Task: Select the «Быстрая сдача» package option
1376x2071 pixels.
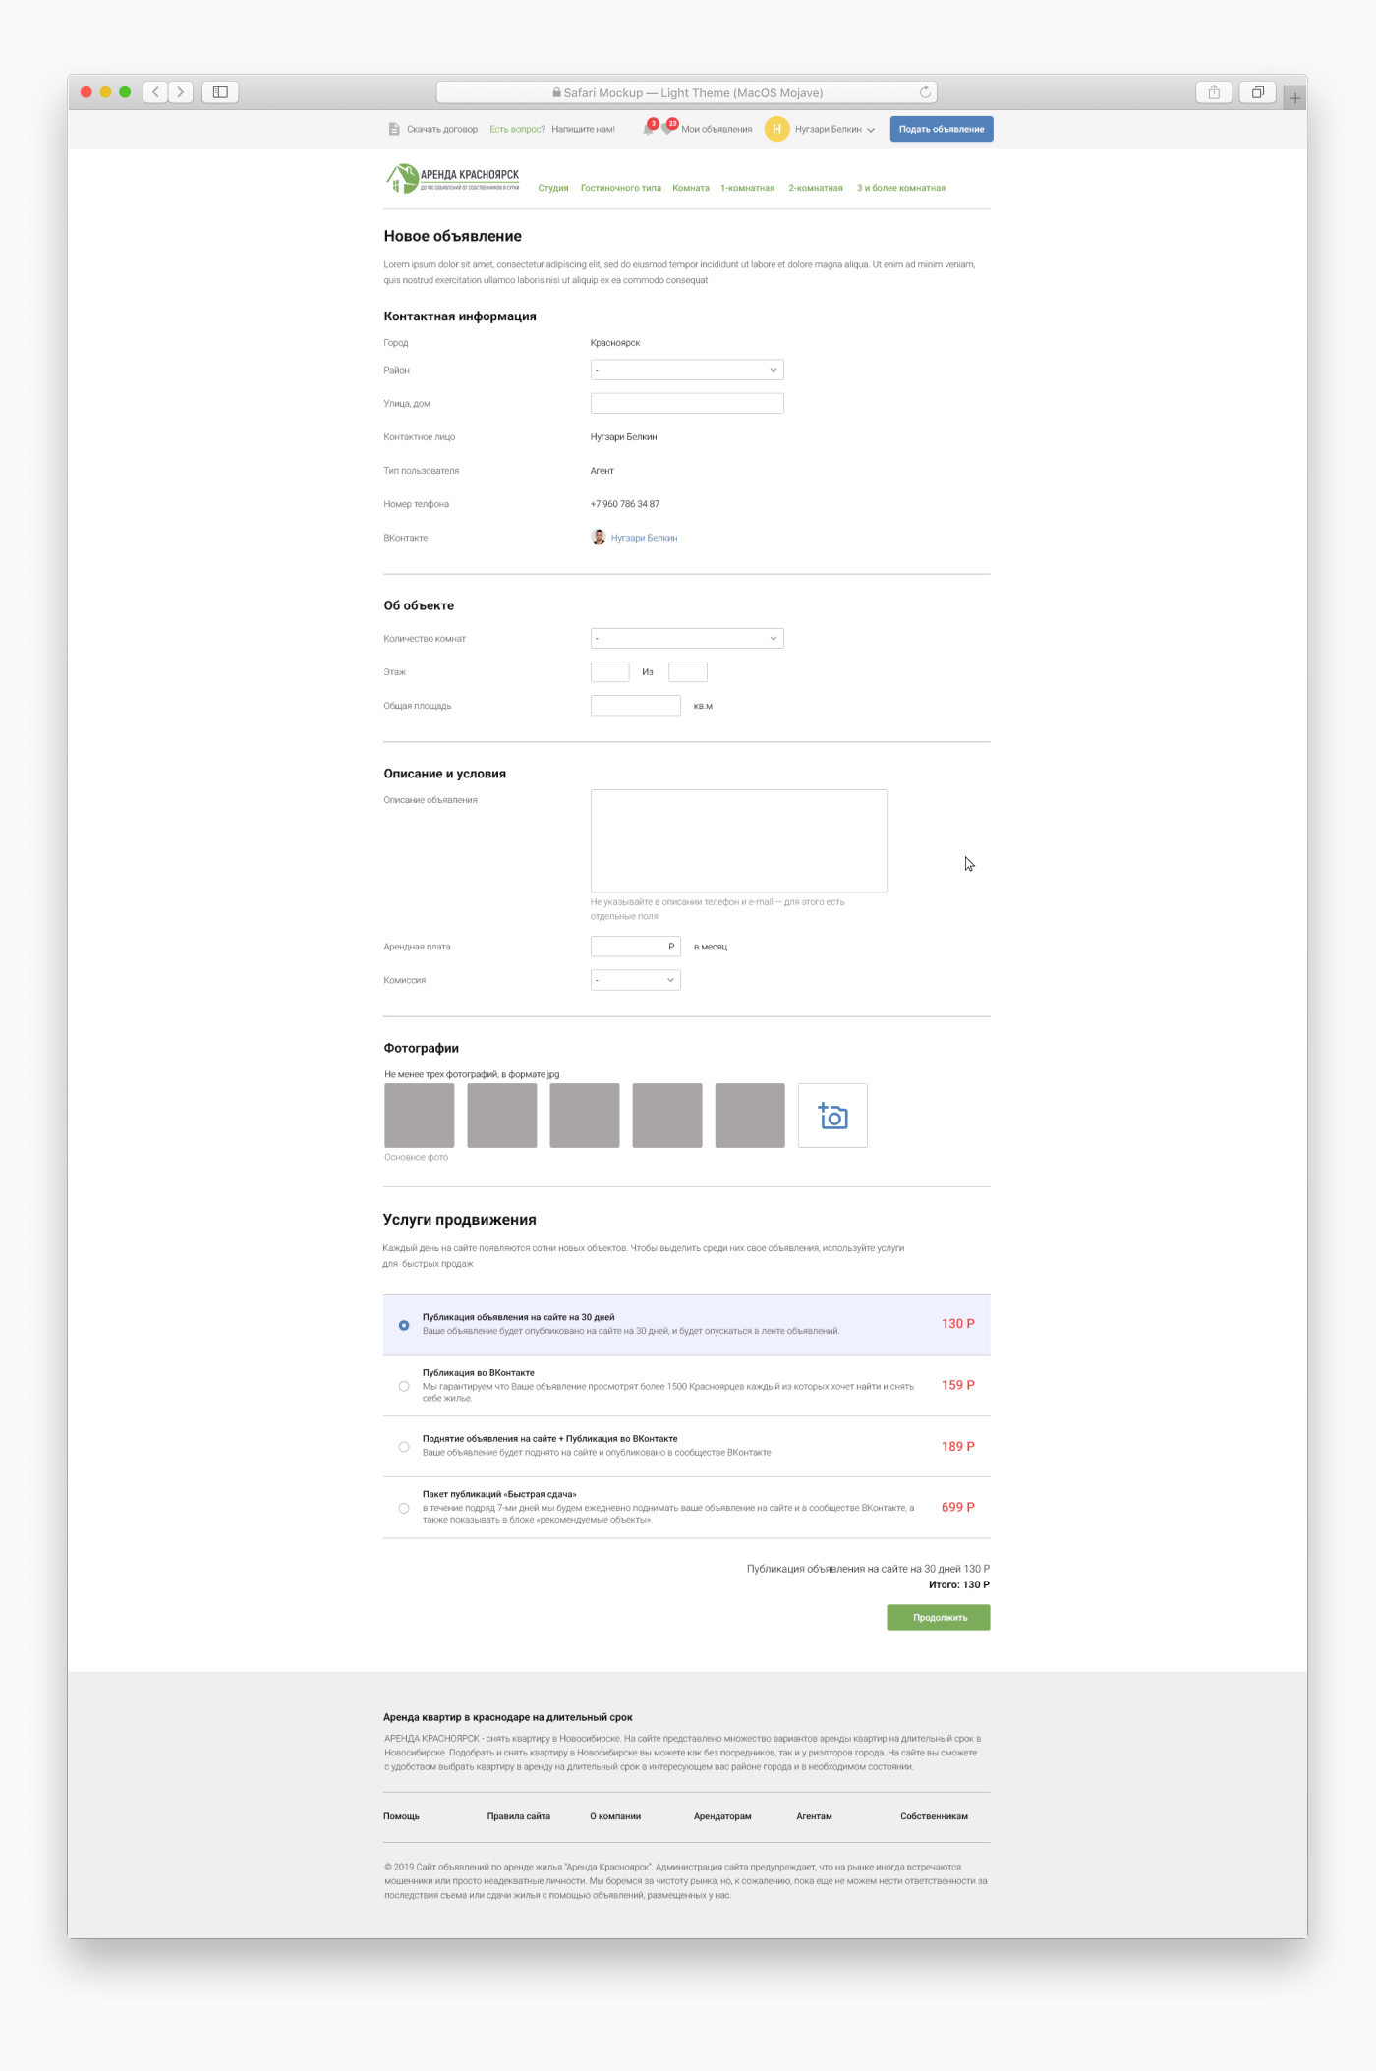Action: pyautogui.click(x=404, y=1509)
